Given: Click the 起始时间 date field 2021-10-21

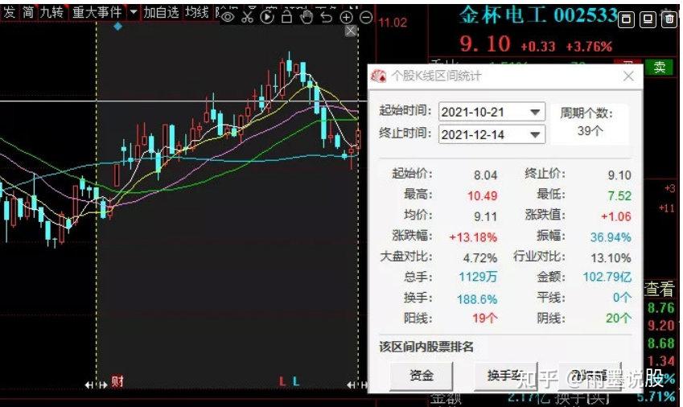Looking at the screenshot, I should 492,112.
